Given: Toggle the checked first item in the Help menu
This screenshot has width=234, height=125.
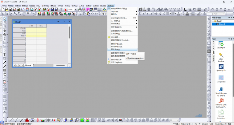Looking at the screenshot, I should tap(123, 9).
